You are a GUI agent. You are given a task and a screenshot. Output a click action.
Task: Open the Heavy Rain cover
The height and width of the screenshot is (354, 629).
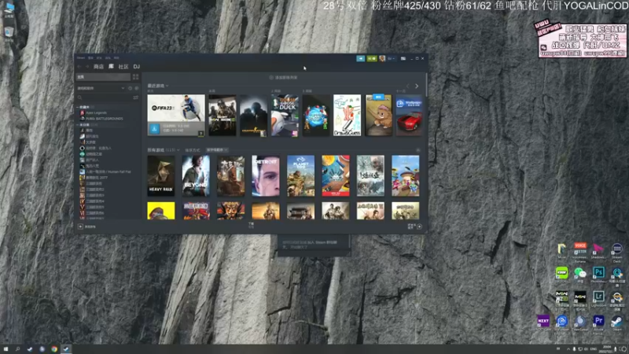[161, 175]
